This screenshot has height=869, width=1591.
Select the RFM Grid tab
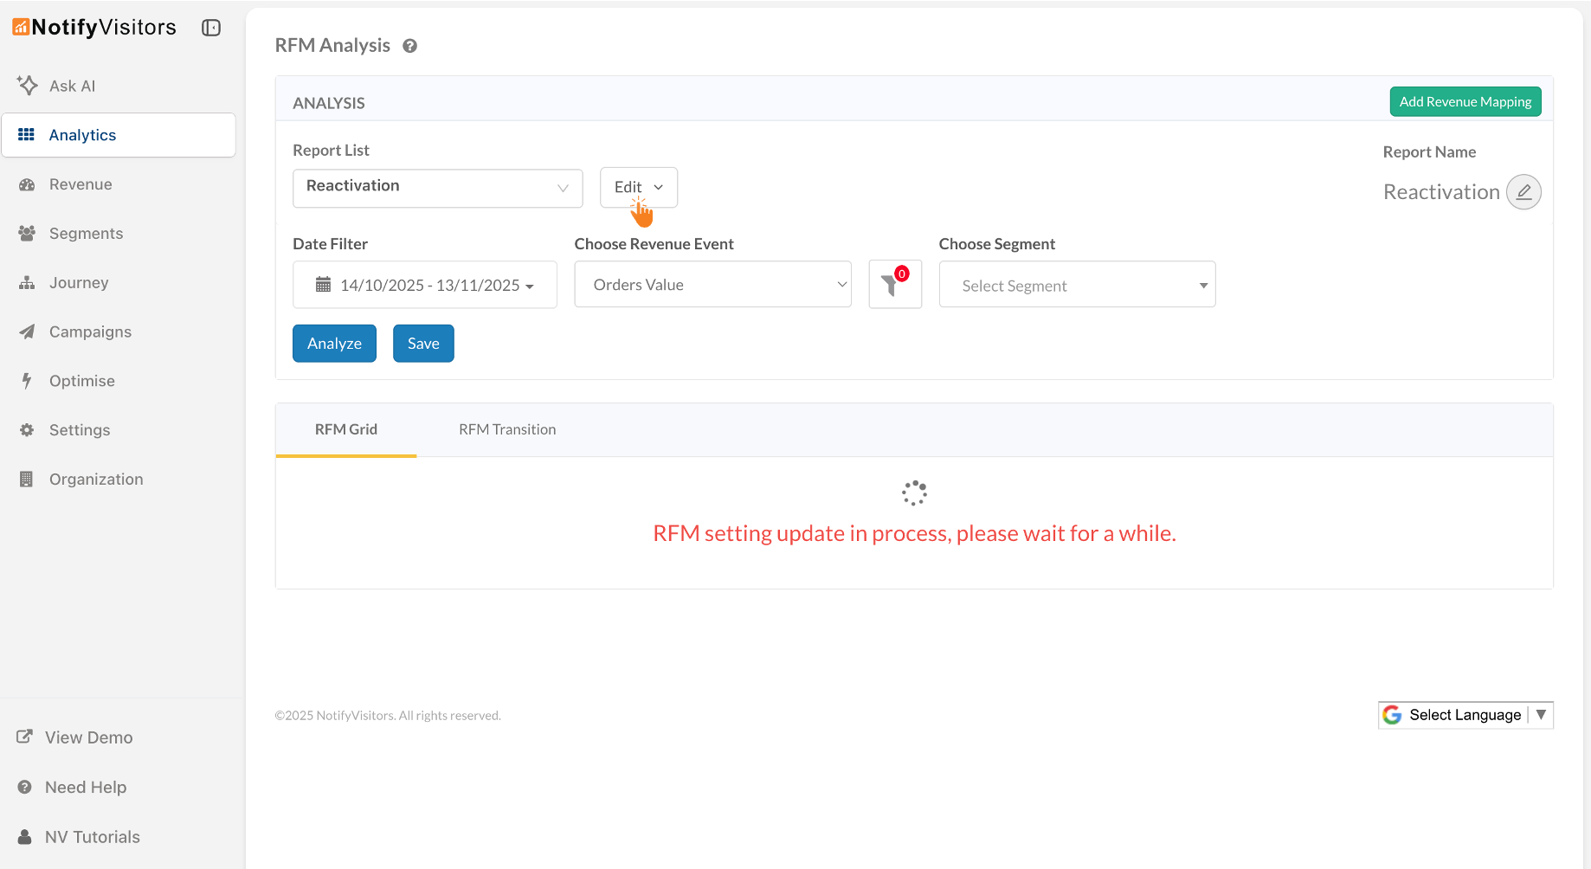pos(346,429)
